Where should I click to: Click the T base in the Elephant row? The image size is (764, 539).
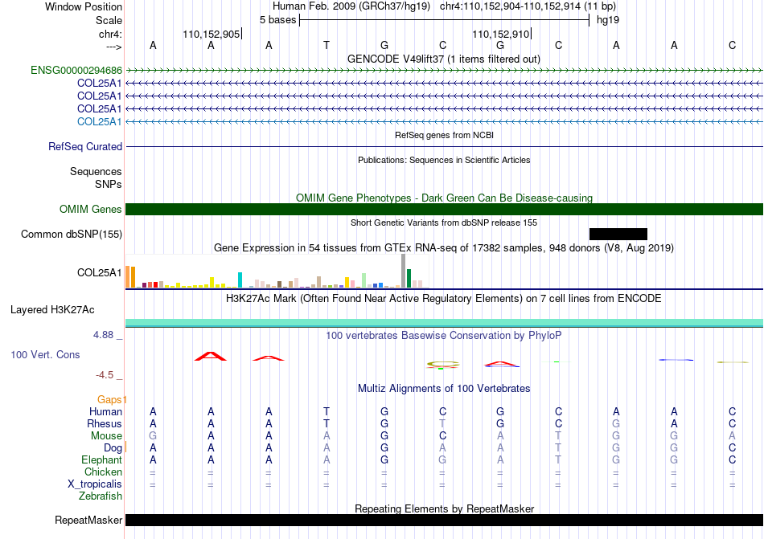(558, 459)
